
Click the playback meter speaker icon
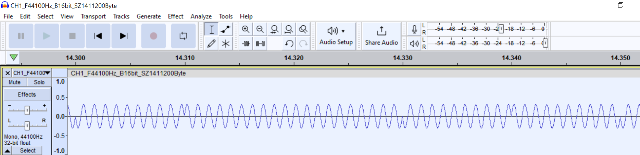pyautogui.click(x=414, y=43)
